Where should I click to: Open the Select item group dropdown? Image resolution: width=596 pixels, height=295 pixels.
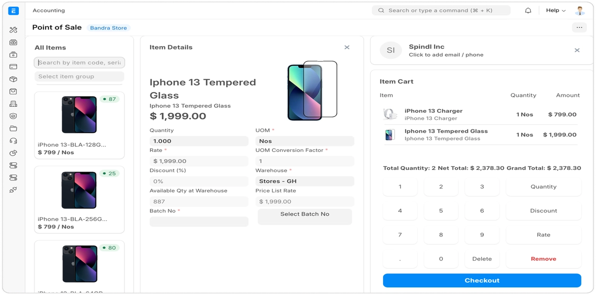click(x=79, y=76)
